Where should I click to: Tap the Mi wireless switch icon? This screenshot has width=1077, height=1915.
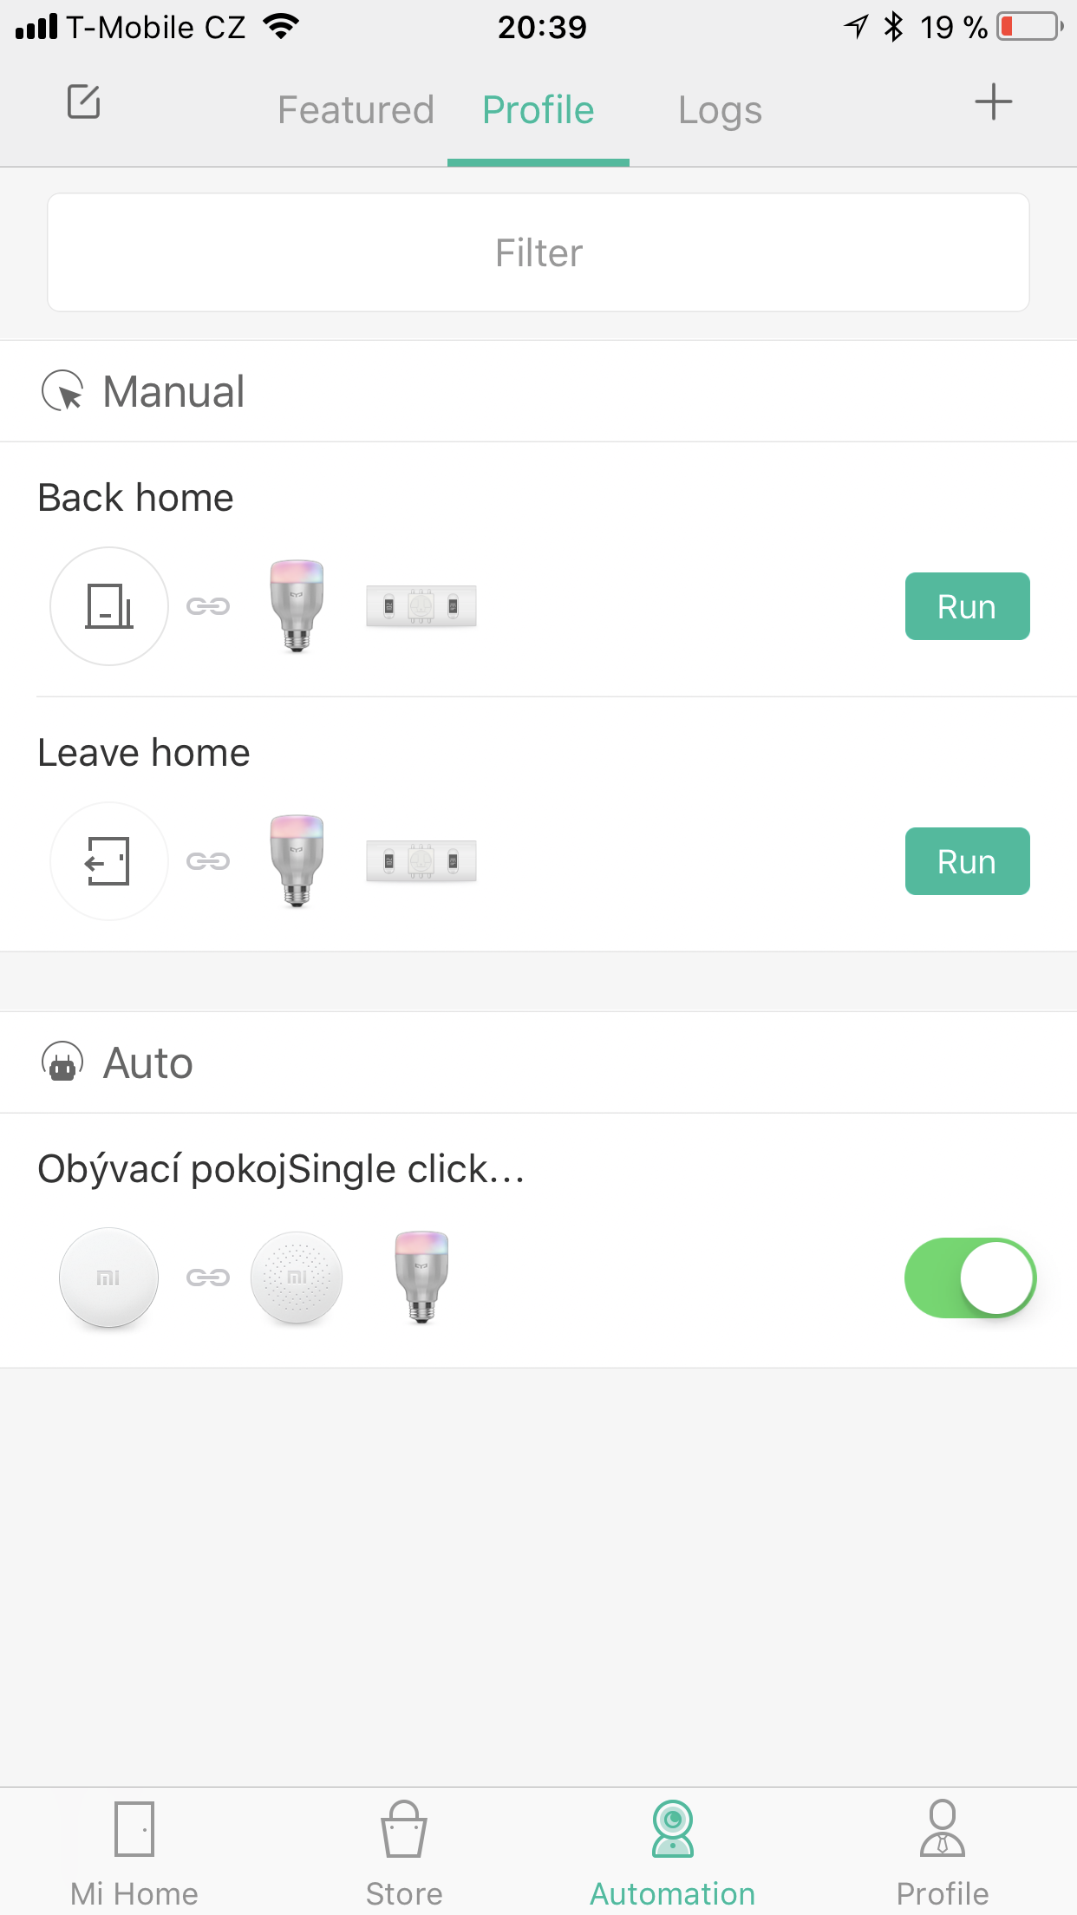pyautogui.click(x=108, y=1278)
